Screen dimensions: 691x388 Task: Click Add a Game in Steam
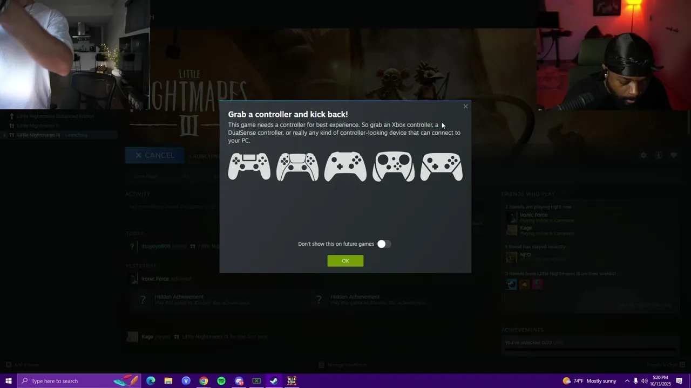pyautogui.click(x=23, y=365)
